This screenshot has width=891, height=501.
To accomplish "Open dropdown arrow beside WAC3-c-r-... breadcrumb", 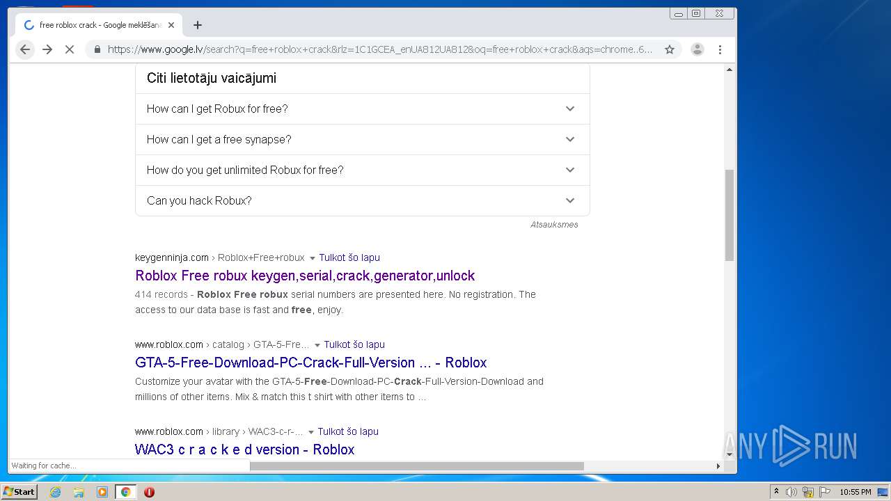I will pos(310,432).
